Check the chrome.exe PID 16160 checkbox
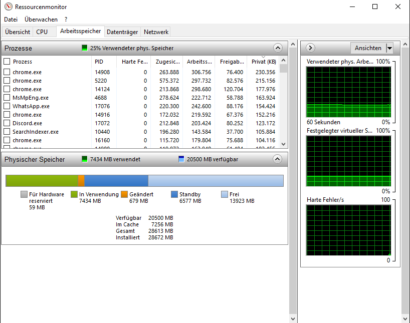Image resolution: width=410 pixels, height=323 pixels. pyautogui.click(x=7, y=140)
